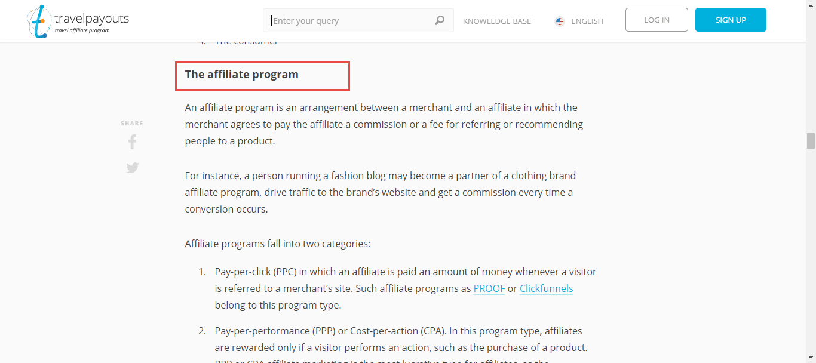Click the SHARE label above social icons

click(x=132, y=124)
